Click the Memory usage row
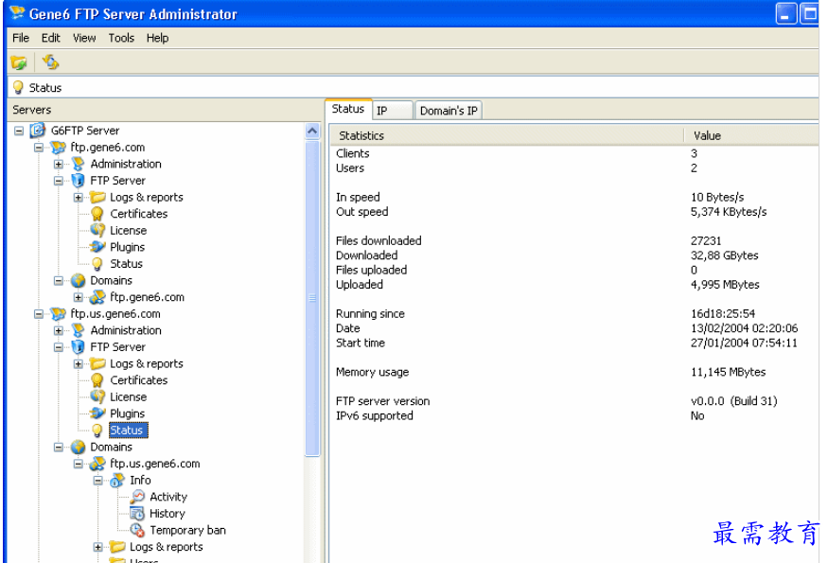Image resolution: width=828 pixels, height=563 pixels. (x=574, y=372)
